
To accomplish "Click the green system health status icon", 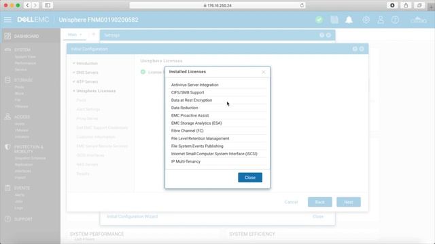I will [319, 20].
